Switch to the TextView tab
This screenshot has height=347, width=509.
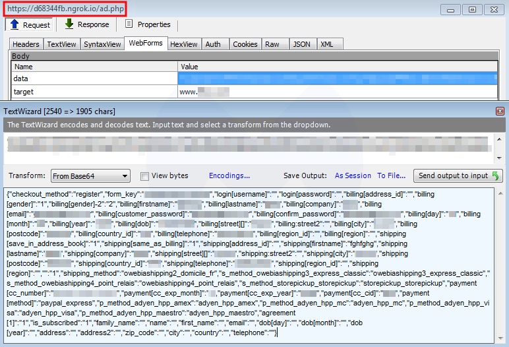pos(61,44)
